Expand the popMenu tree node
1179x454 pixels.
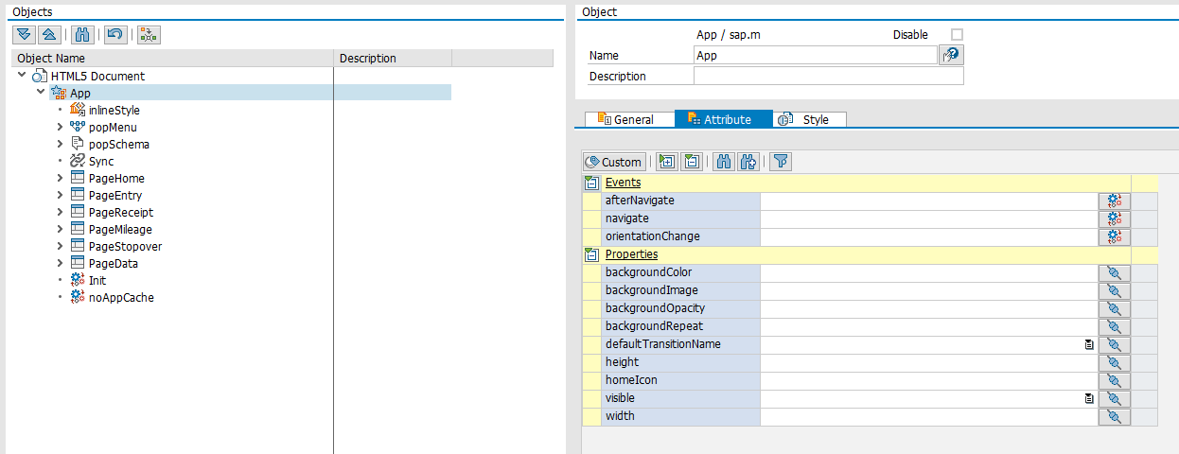click(60, 128)
